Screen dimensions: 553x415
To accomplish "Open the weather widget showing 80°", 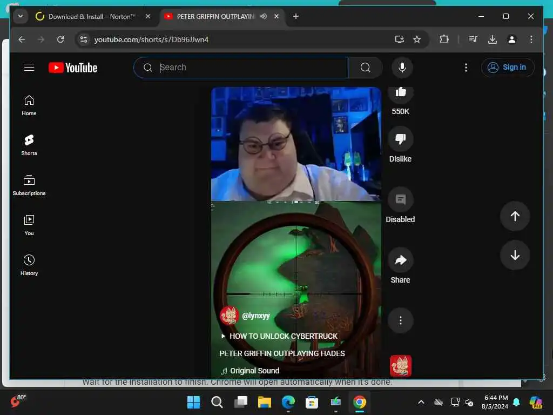I will click(x=18, y=401).
